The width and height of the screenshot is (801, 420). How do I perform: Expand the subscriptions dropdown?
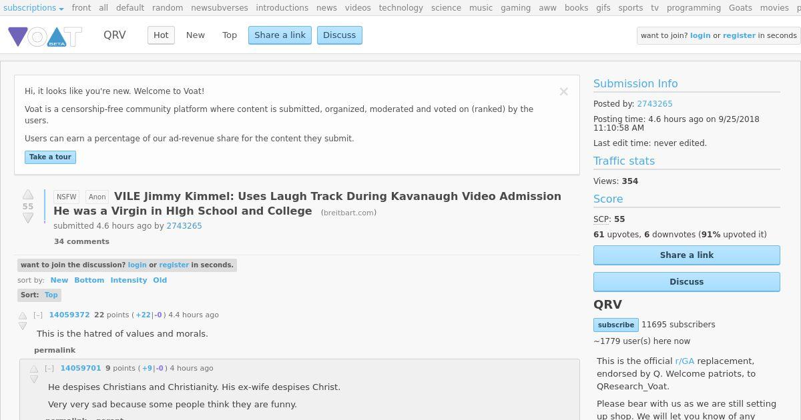click(x=33, y=8)
